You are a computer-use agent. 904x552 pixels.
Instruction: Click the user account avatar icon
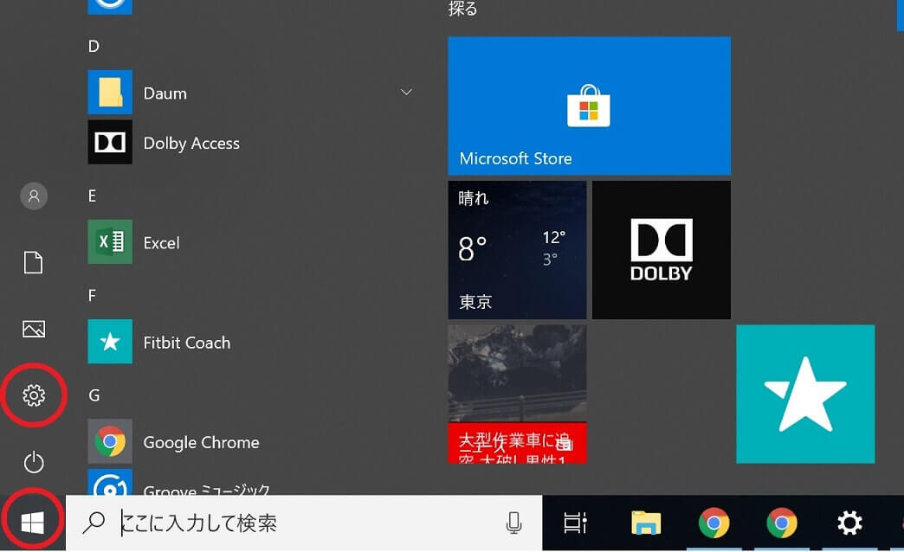tap(34, 196)
